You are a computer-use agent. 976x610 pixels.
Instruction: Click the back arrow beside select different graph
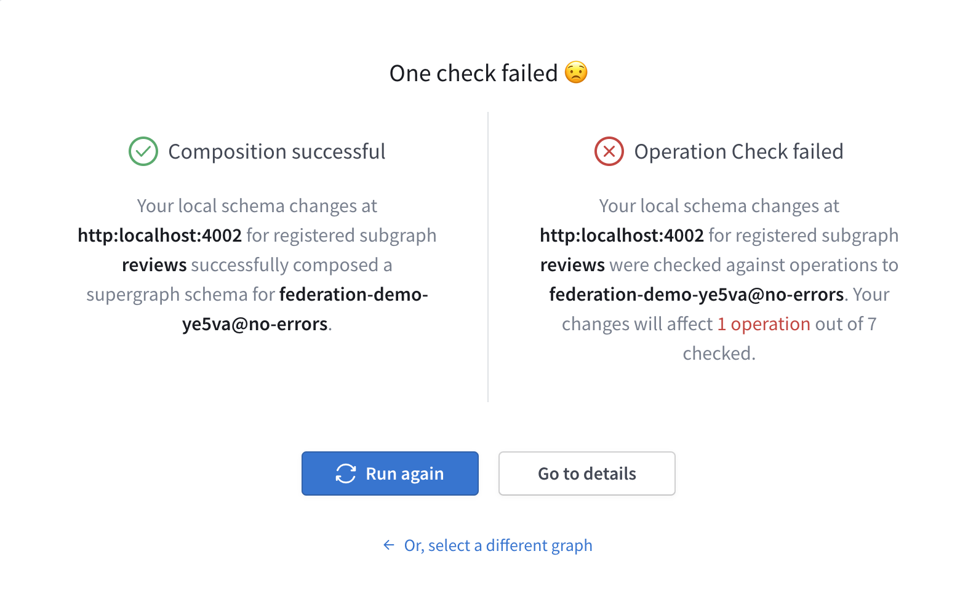tap(388, 545)
